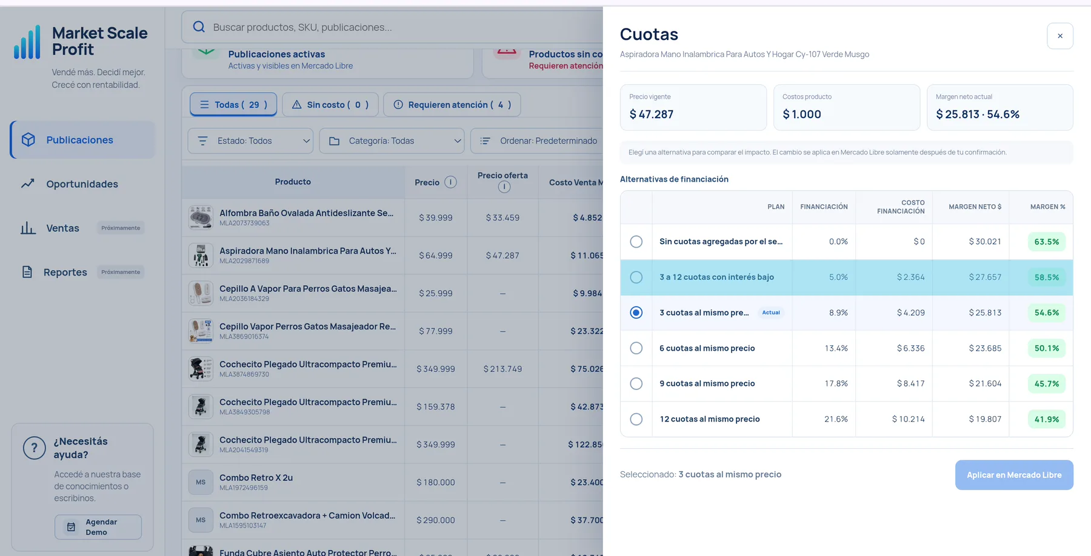Click the search magnifier icon
The image size is (1091, 556).
coord(199,27)
